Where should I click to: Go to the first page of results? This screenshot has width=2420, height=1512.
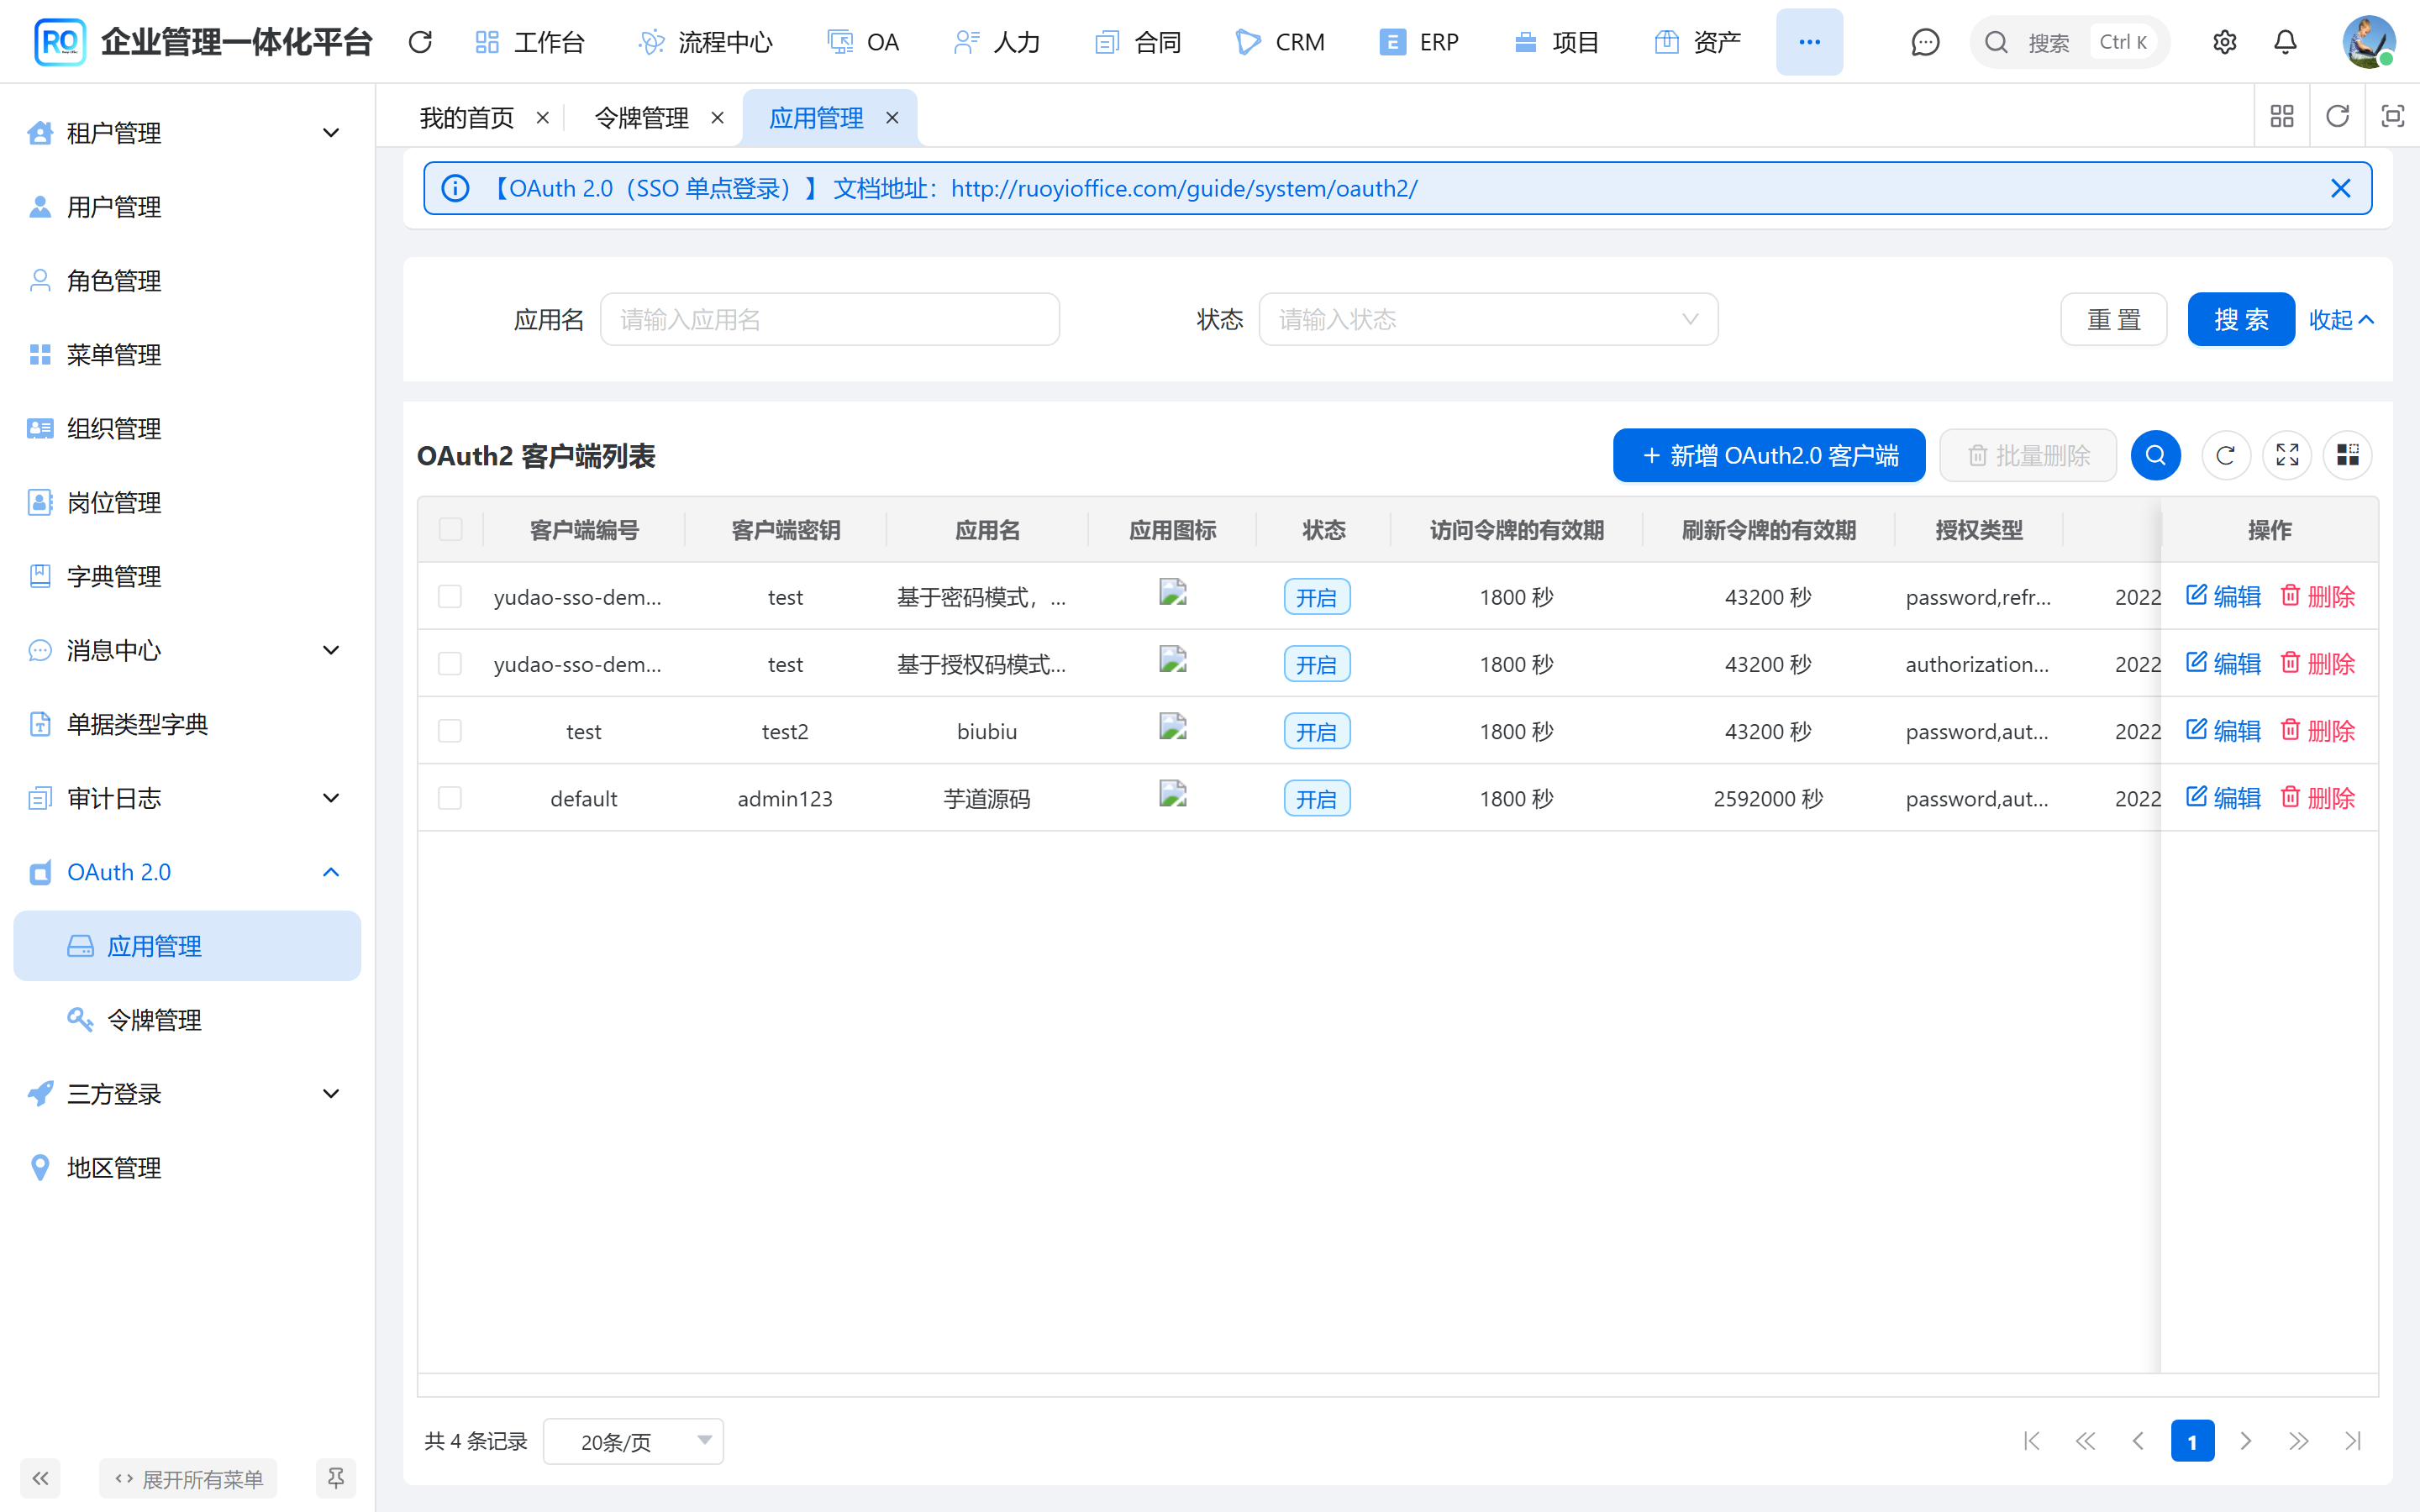pos(2031,1440)
